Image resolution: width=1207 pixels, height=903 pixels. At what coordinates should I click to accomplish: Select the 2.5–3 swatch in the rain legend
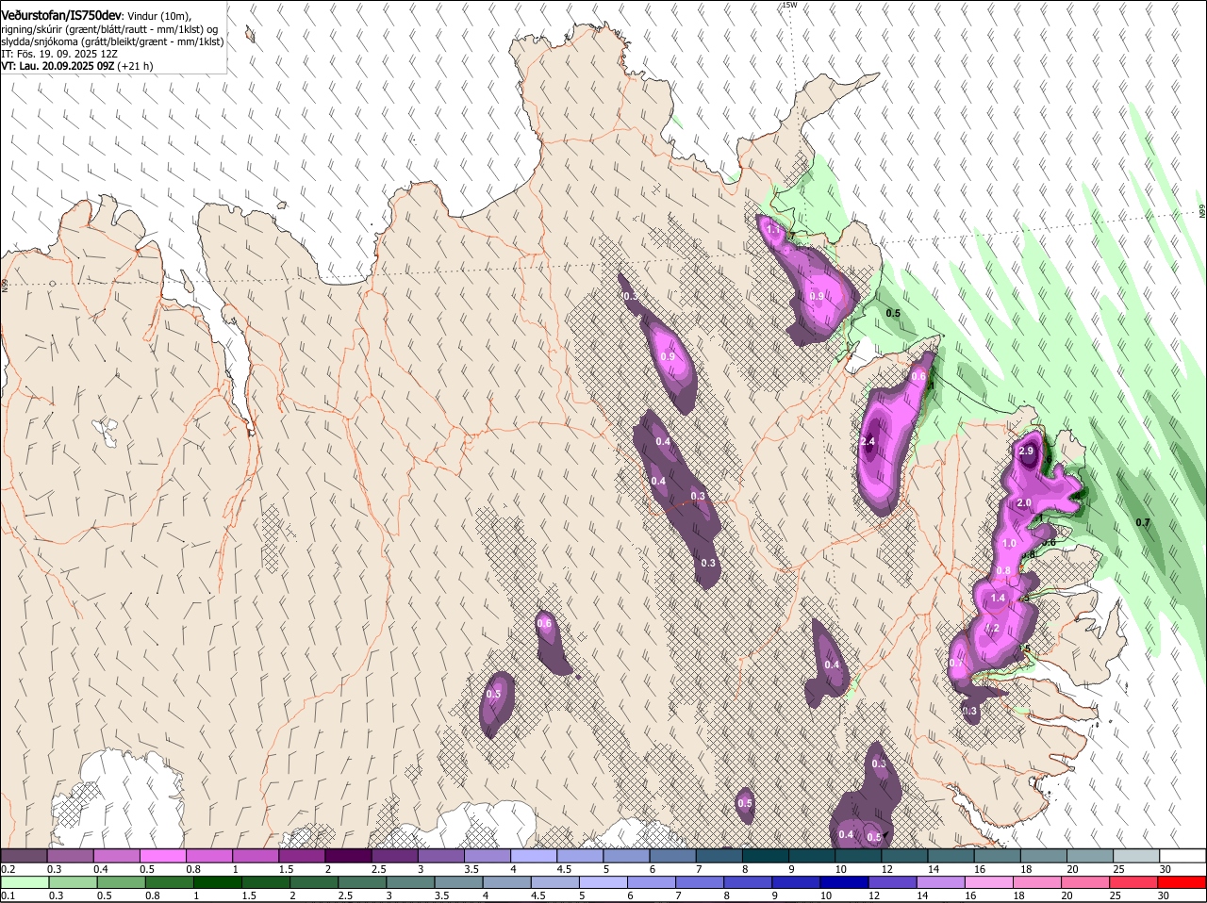(362, 882)
